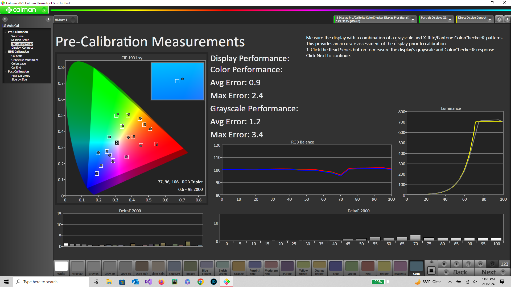Click the pattern window black square icon
This screenshot has width=511, height=287.
[431, 271]
